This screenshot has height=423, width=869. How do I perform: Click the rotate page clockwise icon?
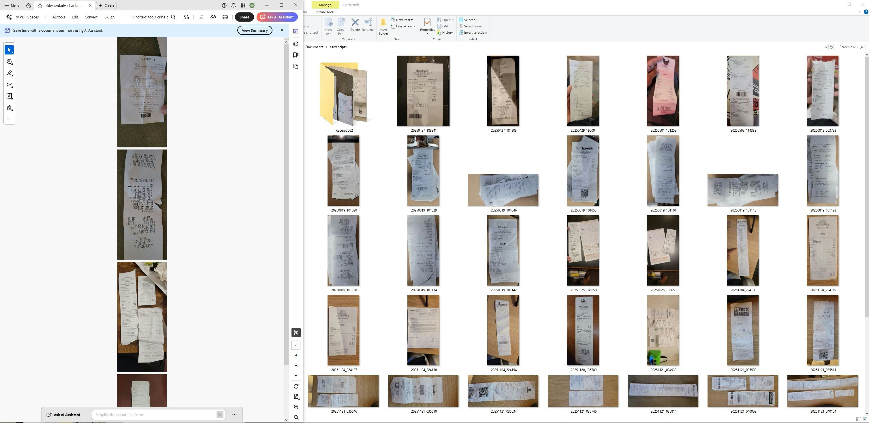click(x=296, y=386)
